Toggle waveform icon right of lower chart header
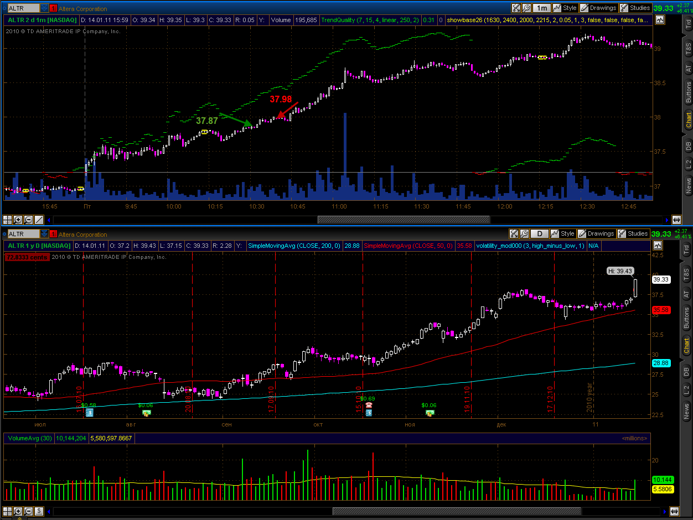The height and width of the screenshot is (520, 693). tap(659, 245)
